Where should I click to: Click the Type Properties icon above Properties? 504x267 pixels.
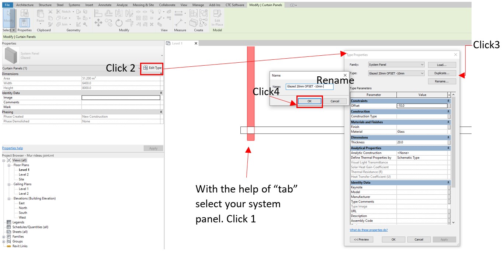[x=25, y=13]
